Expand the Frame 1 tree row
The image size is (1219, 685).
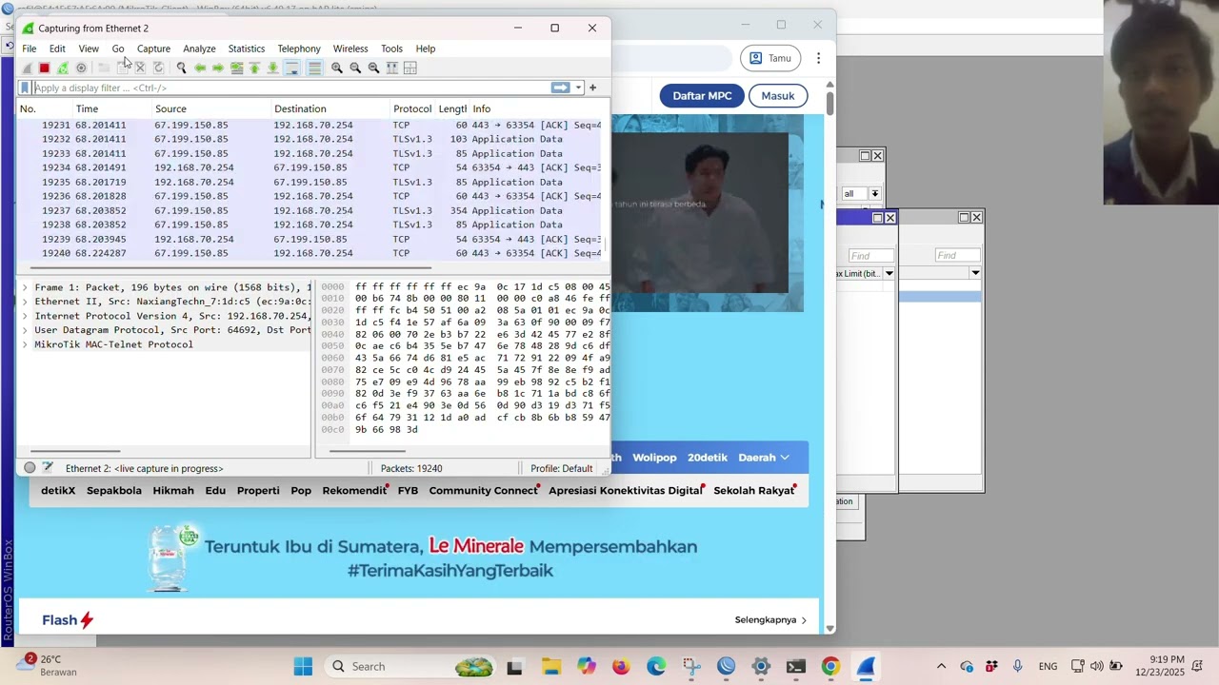(26, 287)
